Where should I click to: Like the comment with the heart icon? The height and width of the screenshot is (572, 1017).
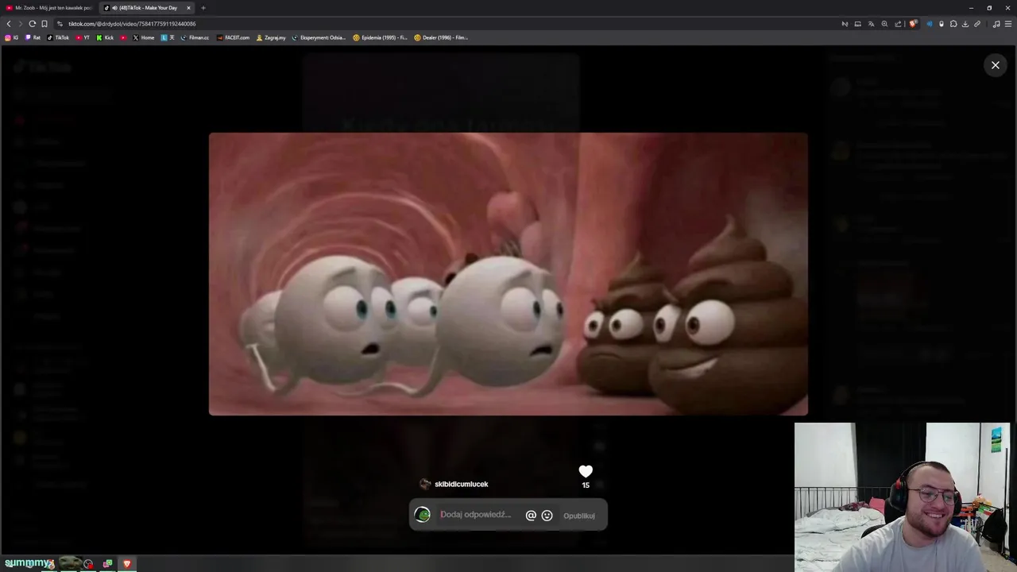pyautogui.click(x=586, y=471)
